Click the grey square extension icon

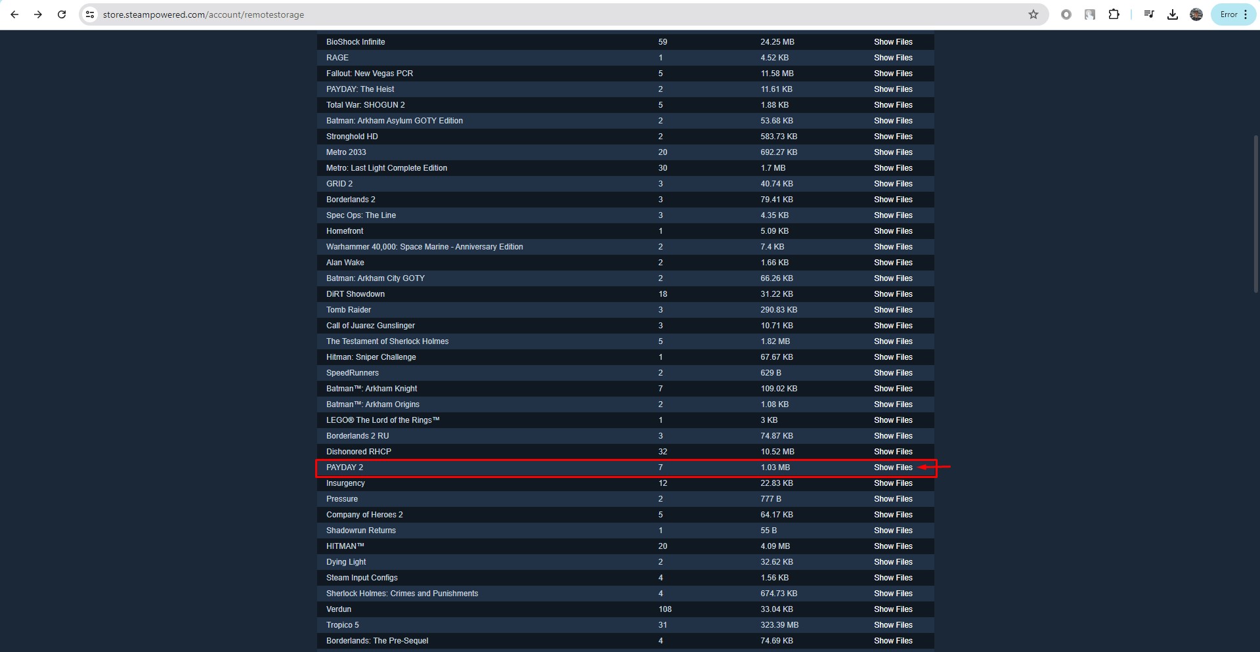tap(1090, 14)
